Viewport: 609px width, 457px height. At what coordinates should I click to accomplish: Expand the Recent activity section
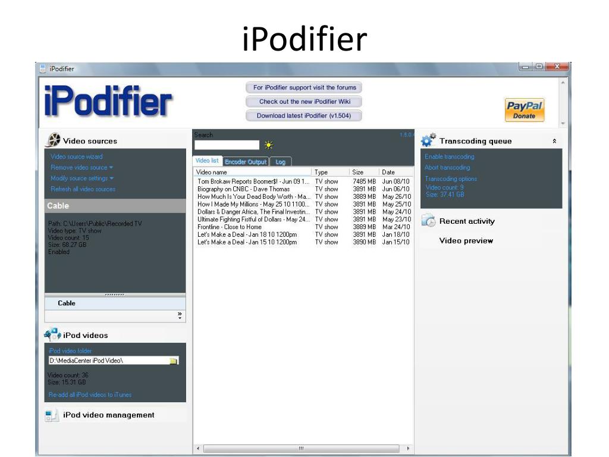point(467,221)
